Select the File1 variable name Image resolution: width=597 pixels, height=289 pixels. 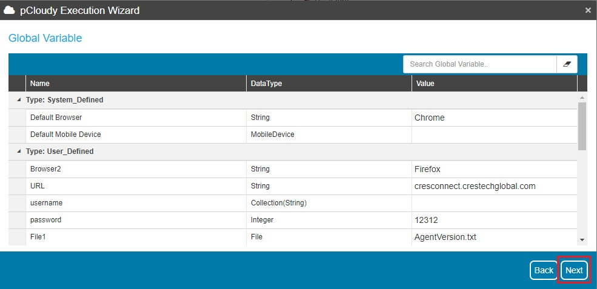click(136, 238)
